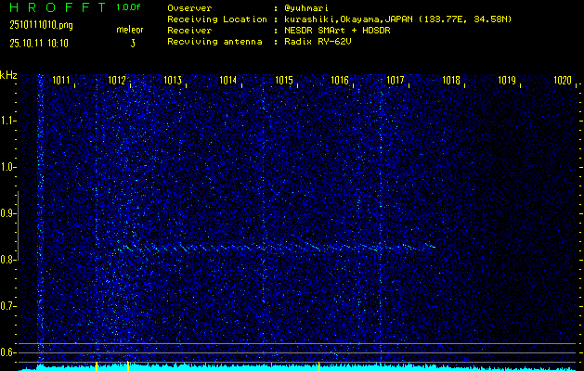Click the NESDR SMArt + HDSDR value
This screenshot has width=584, height=371.
click(337, 31)
